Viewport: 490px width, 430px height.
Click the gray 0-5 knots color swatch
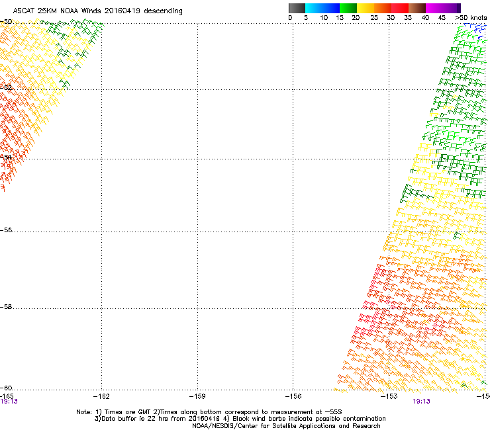tap(297, 8)
